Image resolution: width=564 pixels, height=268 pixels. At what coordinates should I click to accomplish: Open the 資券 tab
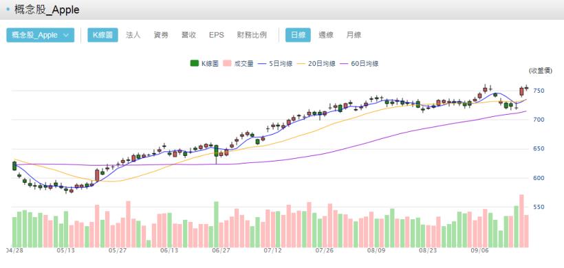click(161, 35)
